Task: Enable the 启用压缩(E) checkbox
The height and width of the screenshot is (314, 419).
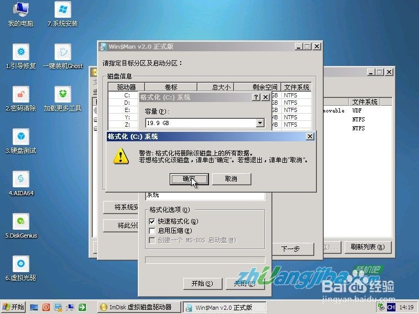Action: (152, 231)
